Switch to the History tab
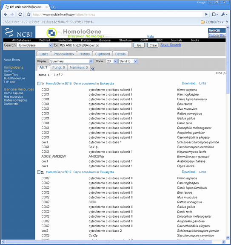 pyautogui.click(x=85, y=54)
